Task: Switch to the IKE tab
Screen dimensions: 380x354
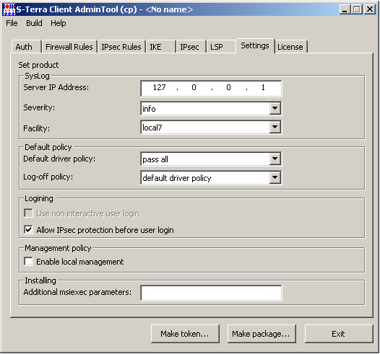Action: (160, 47)
